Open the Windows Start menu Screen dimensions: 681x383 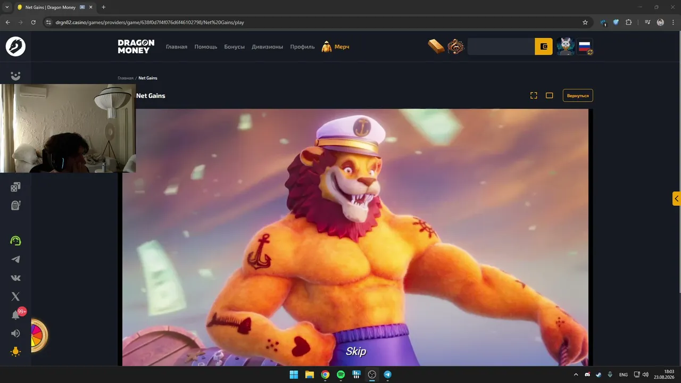294,374
